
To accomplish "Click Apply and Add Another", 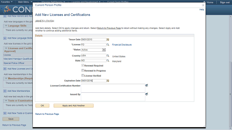I will (x=74, y=105).
